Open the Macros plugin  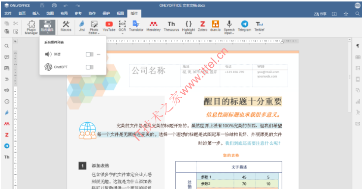click(x=66, y=26)
